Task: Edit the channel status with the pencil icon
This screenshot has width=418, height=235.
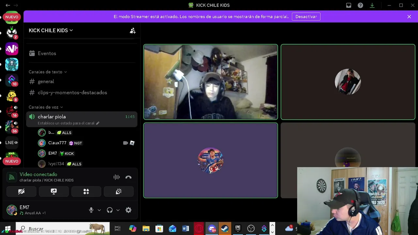Action: [97, 123]
